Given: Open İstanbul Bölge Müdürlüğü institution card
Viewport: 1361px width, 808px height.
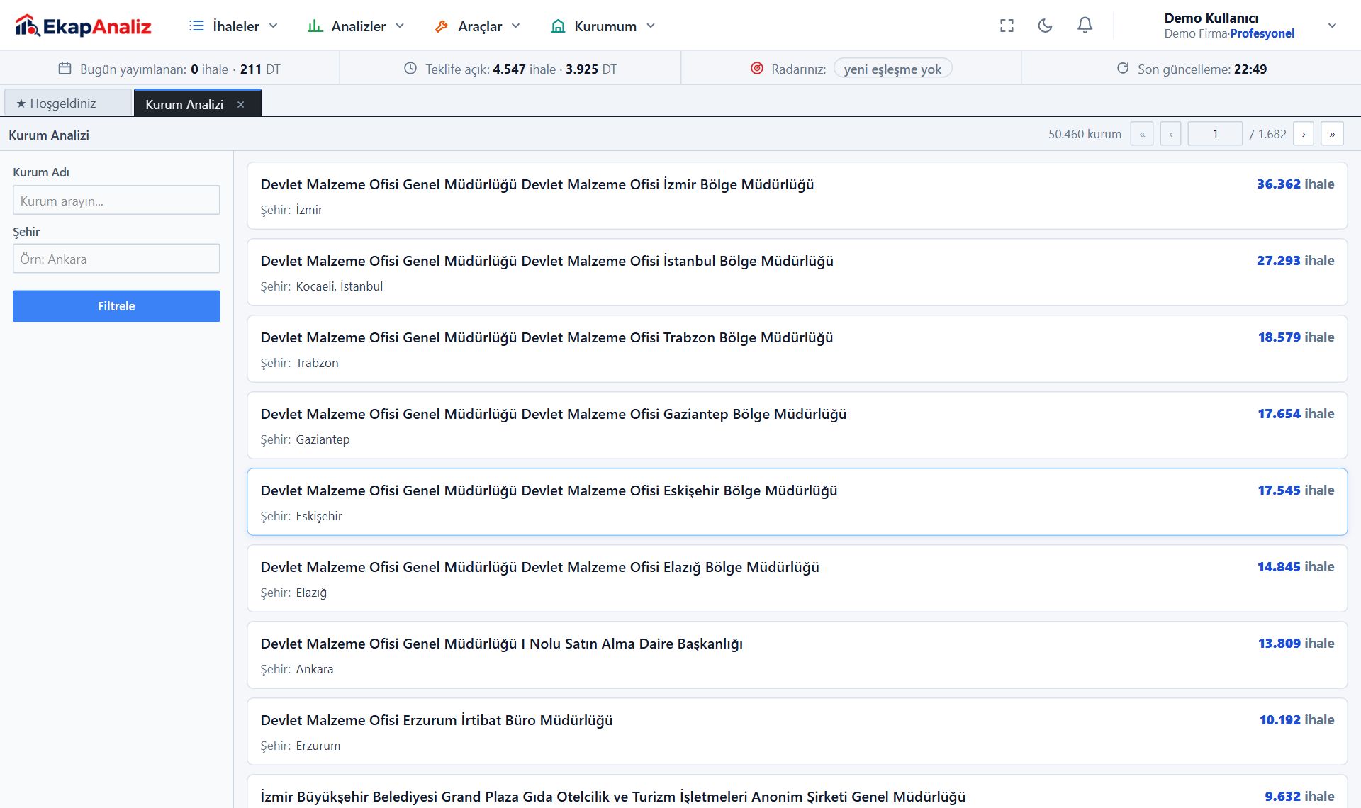Looking at the screenshot, I should (797, 272).
